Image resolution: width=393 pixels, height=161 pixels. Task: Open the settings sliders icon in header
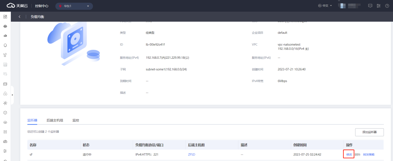click(x=378, y=6)
